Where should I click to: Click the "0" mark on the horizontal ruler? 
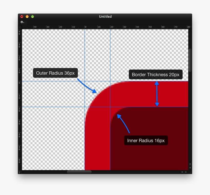[86, 27]
